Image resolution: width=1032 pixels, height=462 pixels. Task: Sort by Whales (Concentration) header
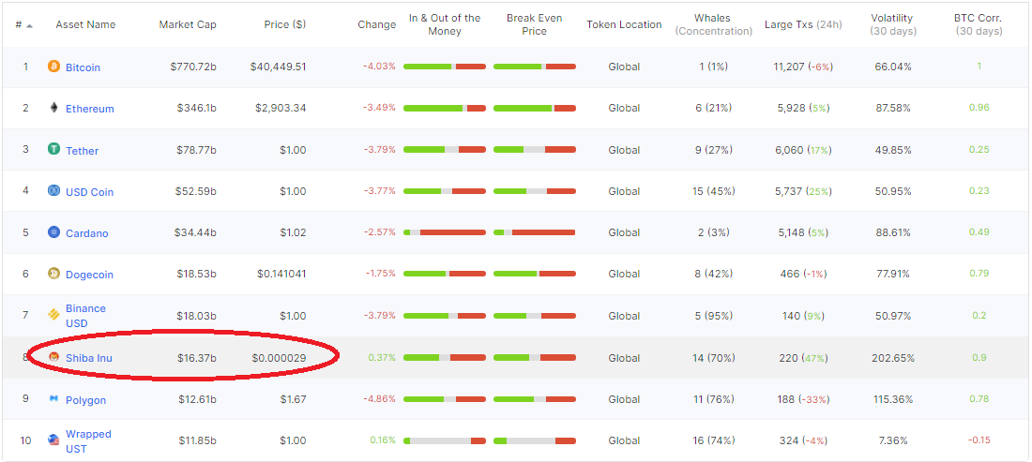pos(713,24)
